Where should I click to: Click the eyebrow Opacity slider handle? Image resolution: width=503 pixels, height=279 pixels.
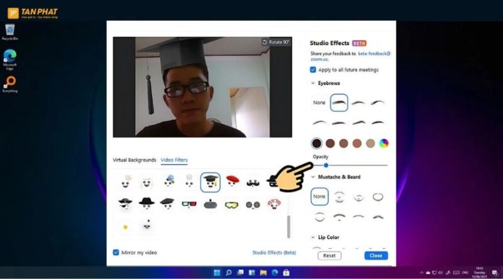(326, 165)
